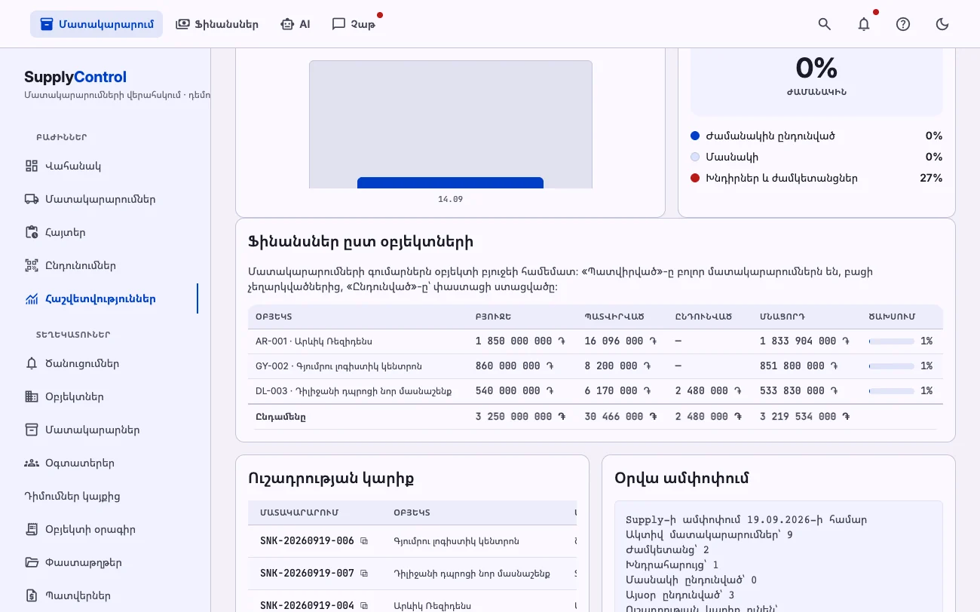Click the spending progress bar in the AR-001 row
The height and width of the screenshot is (612, 980).
(x=892, y=341)
